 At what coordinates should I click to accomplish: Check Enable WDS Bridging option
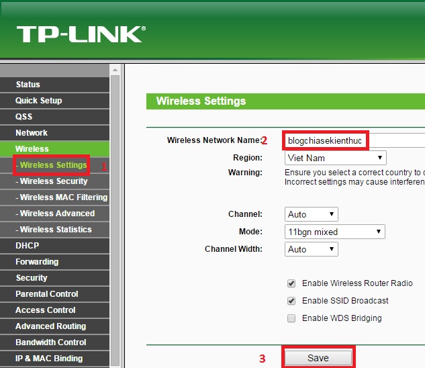[x=291, y=318]
